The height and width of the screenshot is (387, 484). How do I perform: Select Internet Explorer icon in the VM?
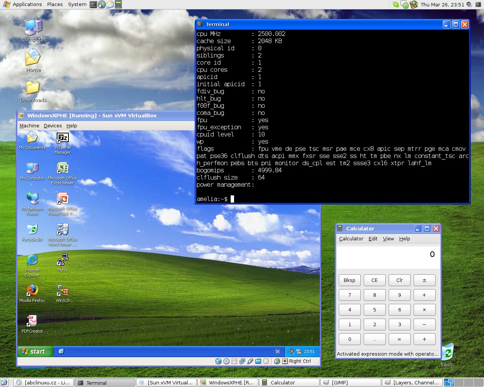(x=32, y=265)
